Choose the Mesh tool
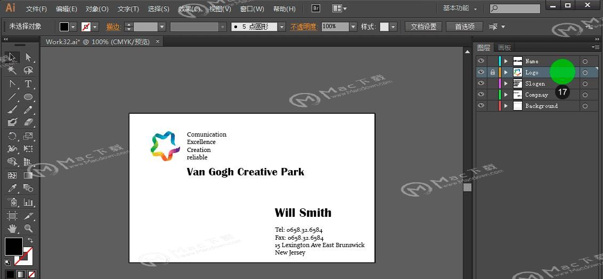 click(12, 175)
